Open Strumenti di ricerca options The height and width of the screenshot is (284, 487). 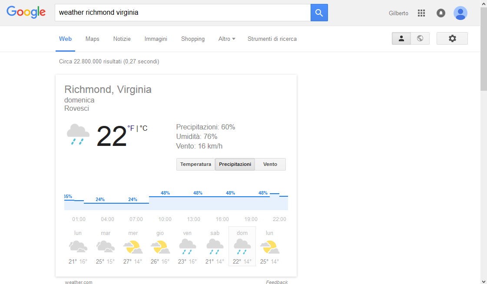click(x=272, y=39)
